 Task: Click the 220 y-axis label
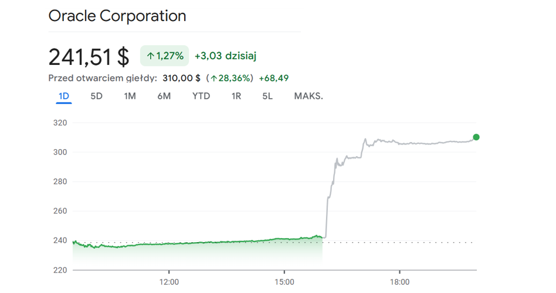60,270
